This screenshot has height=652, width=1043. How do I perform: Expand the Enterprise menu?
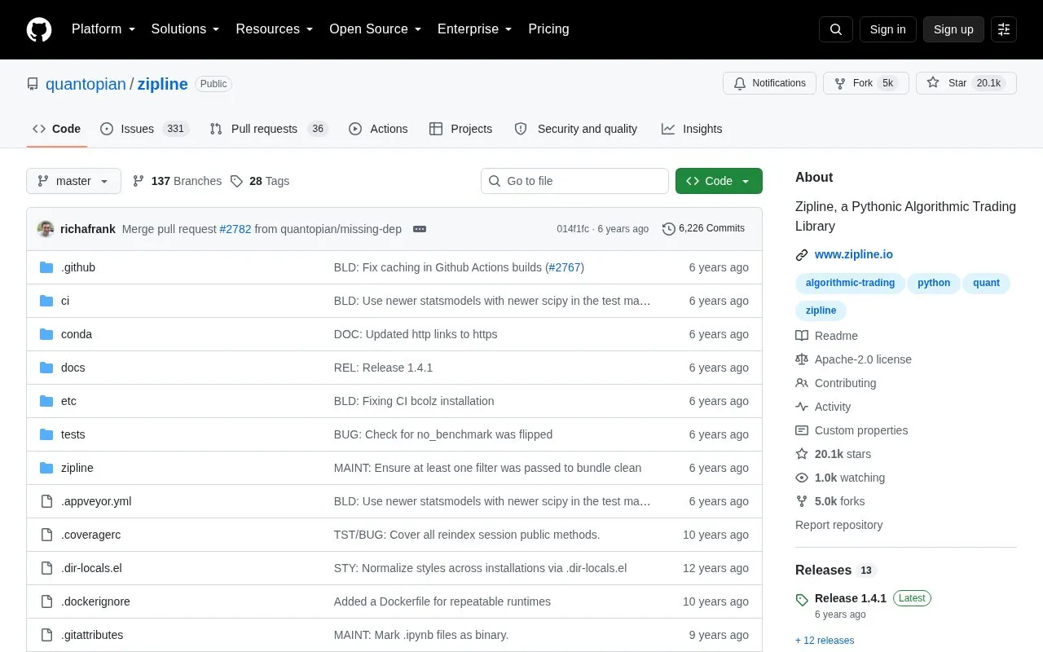(474, 29)
